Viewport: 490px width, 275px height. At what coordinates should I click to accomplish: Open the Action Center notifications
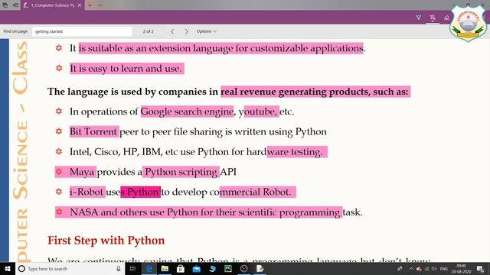click(x=480, y=269)
